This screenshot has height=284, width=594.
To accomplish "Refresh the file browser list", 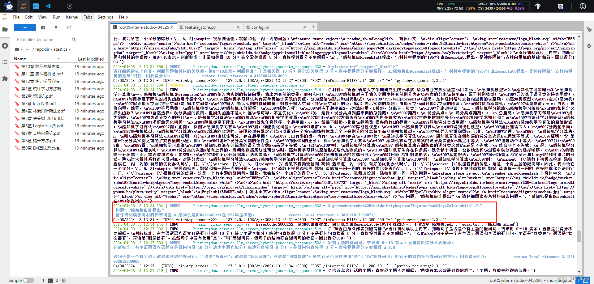I will 69,28.
